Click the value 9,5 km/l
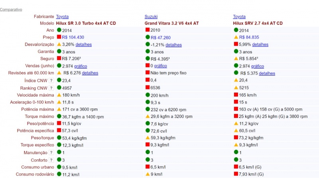 point(69,167)
